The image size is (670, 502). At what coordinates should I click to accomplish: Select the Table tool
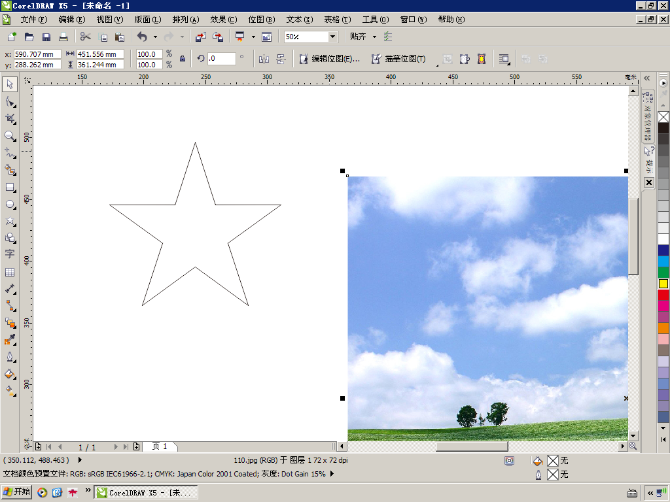[x=9, y=272]
